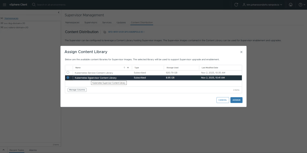
Task: Open the feedback smiley icon
Action: tap(290, 5)
